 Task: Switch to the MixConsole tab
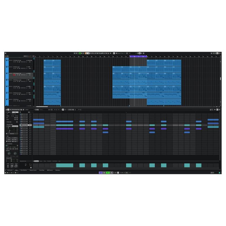[10, 170]
